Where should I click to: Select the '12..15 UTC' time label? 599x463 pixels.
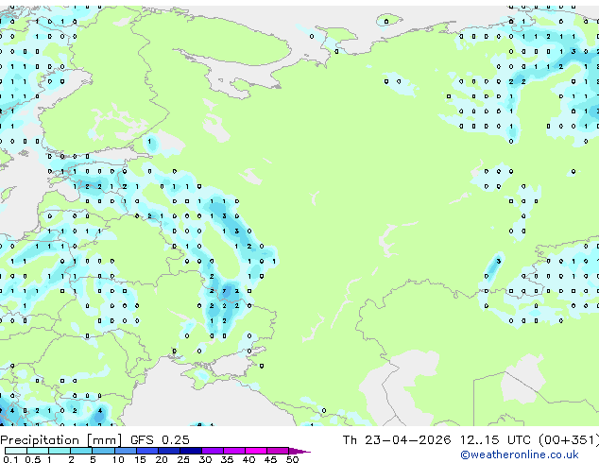pos(495,440)
